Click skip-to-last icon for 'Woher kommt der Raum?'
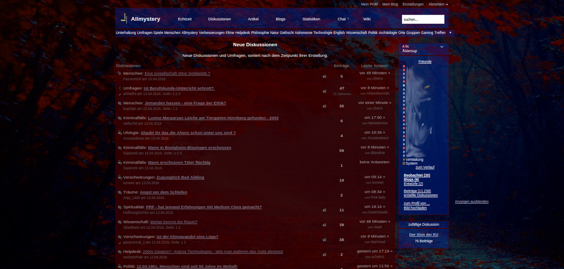 [x=324, y=225]
